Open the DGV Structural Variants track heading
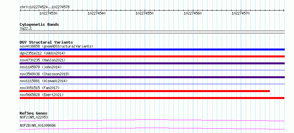 pos(46,42)
